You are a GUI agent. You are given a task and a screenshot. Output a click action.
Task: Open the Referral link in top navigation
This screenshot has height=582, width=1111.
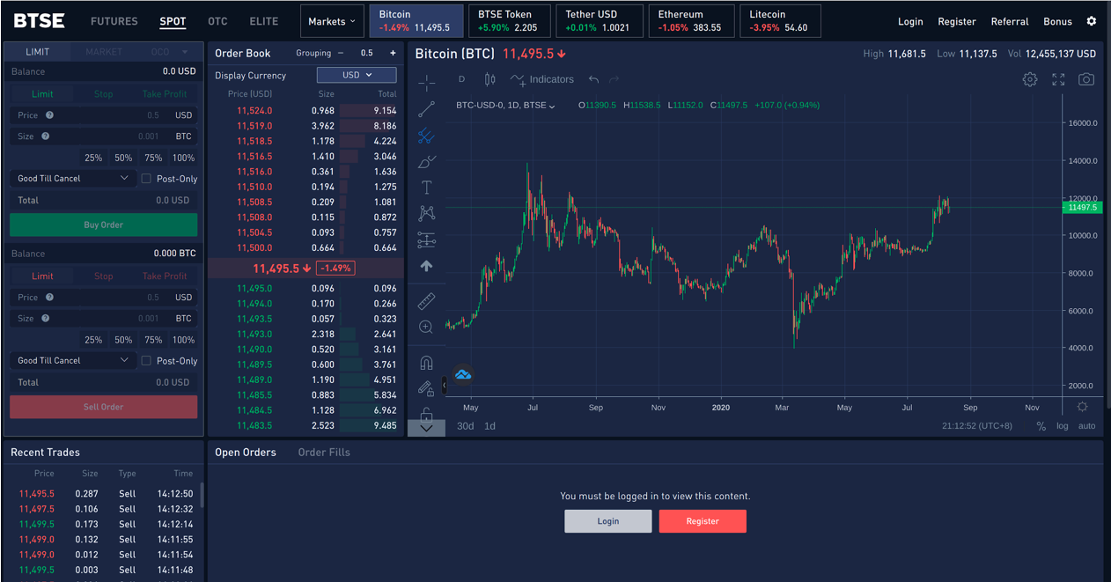pos(1010,21)
